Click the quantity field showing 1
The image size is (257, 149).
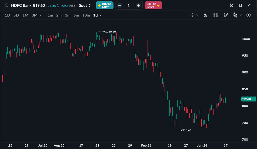(x=129, y=6)
